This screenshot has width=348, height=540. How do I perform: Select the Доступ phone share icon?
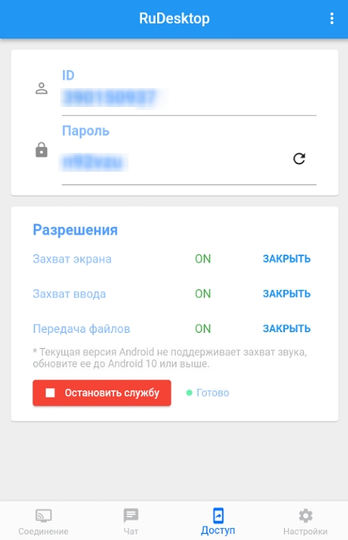tap(218, 516)
